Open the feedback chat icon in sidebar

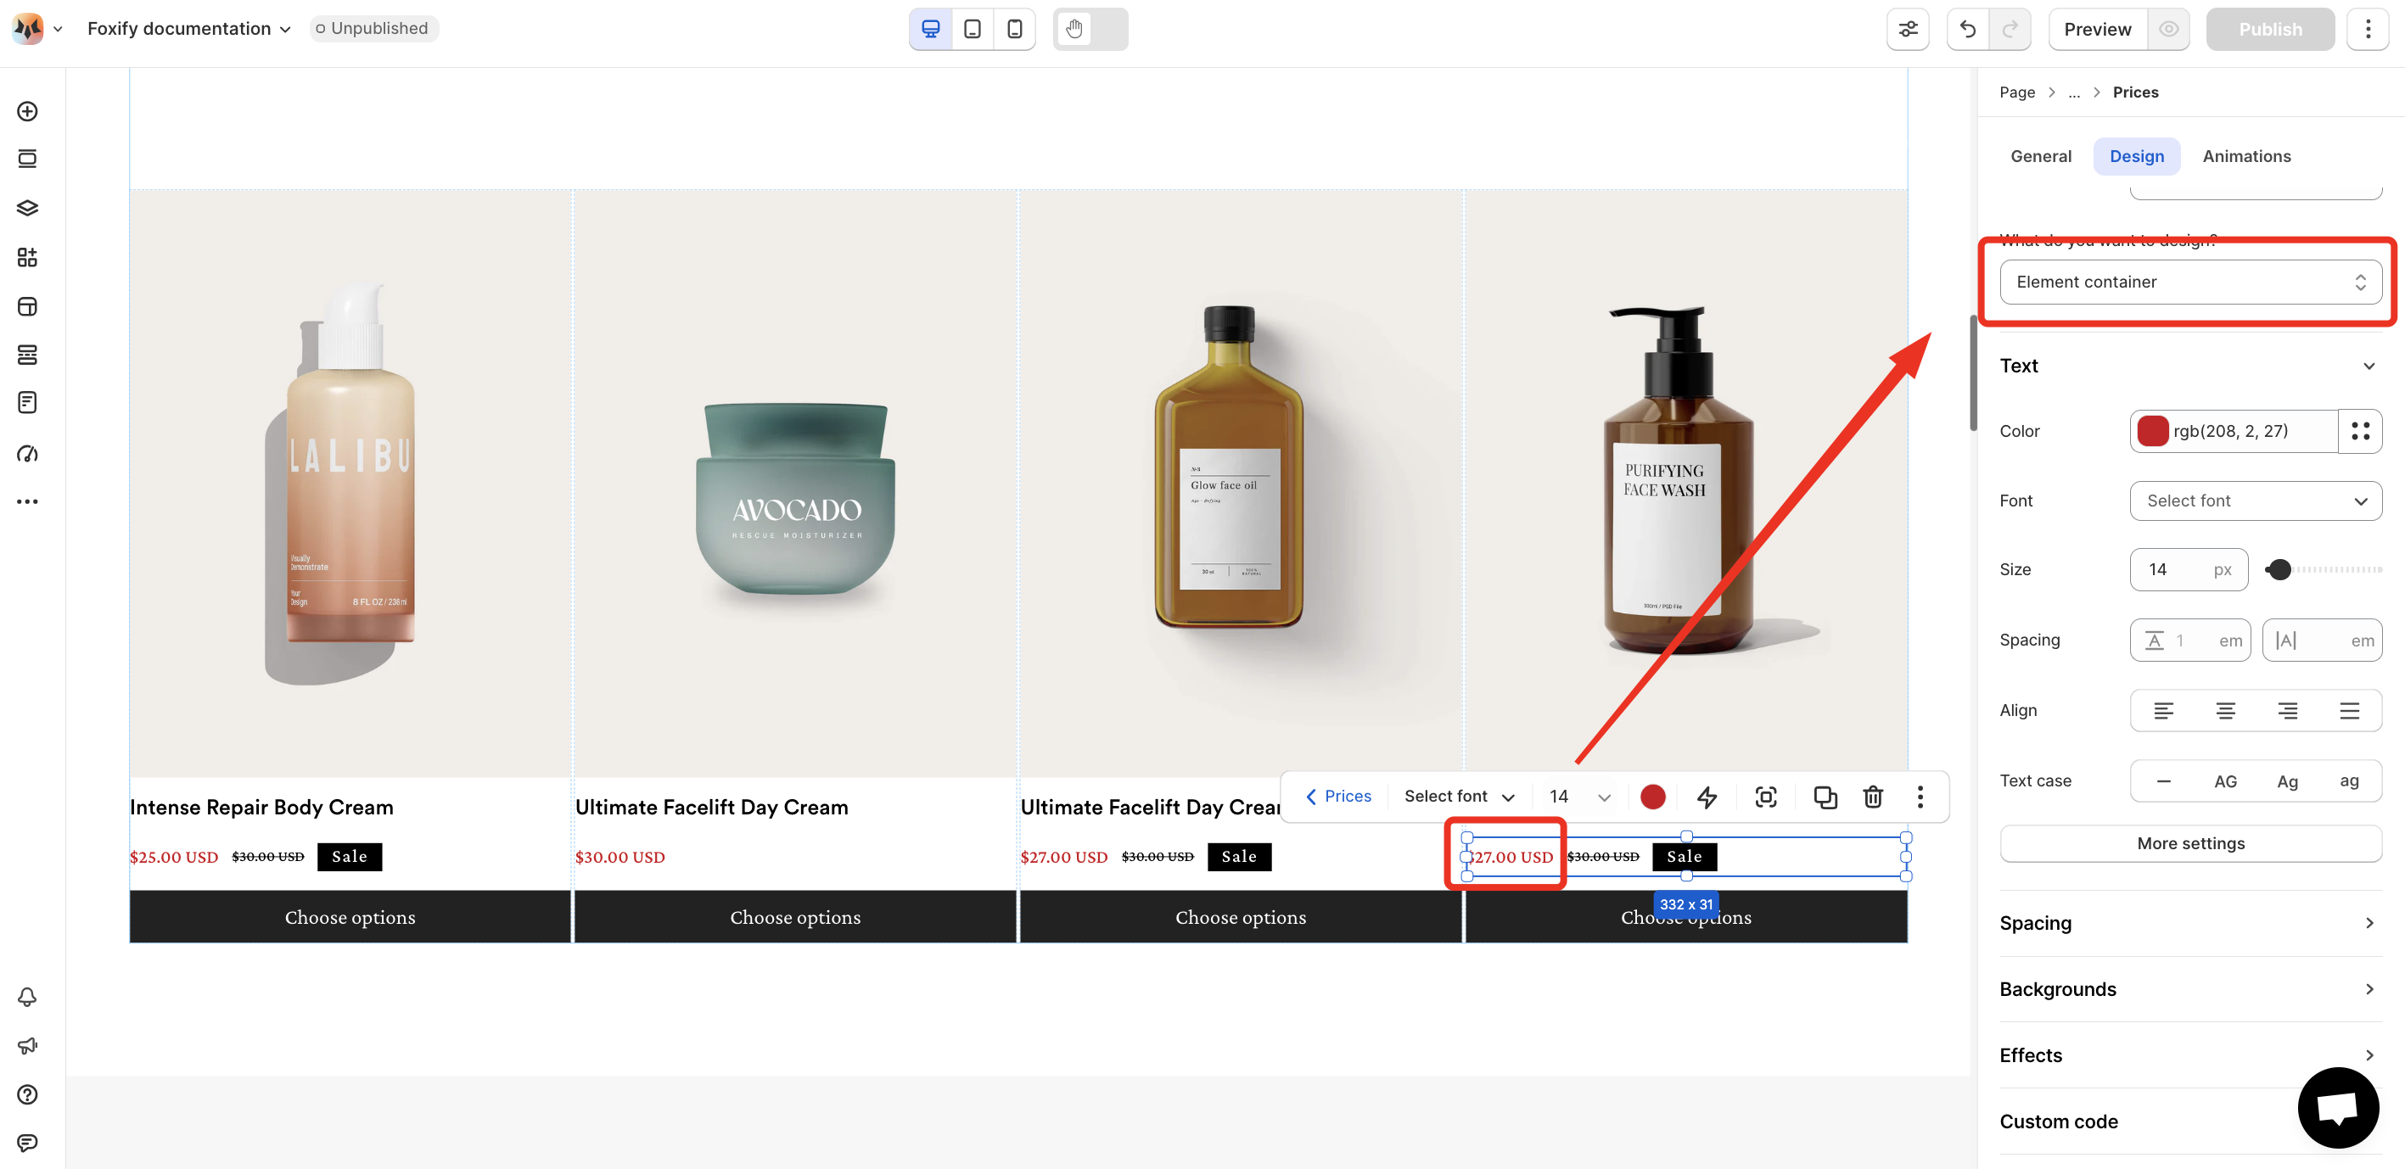point(27,1143)
